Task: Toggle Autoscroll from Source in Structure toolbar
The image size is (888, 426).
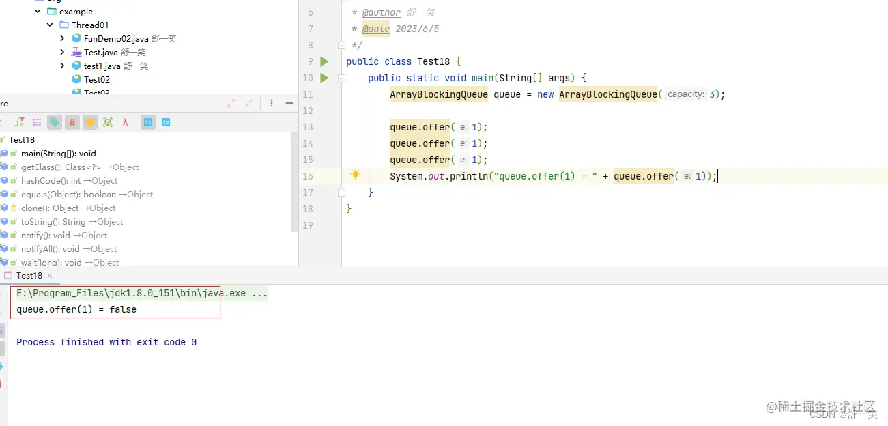Action: 165,122
